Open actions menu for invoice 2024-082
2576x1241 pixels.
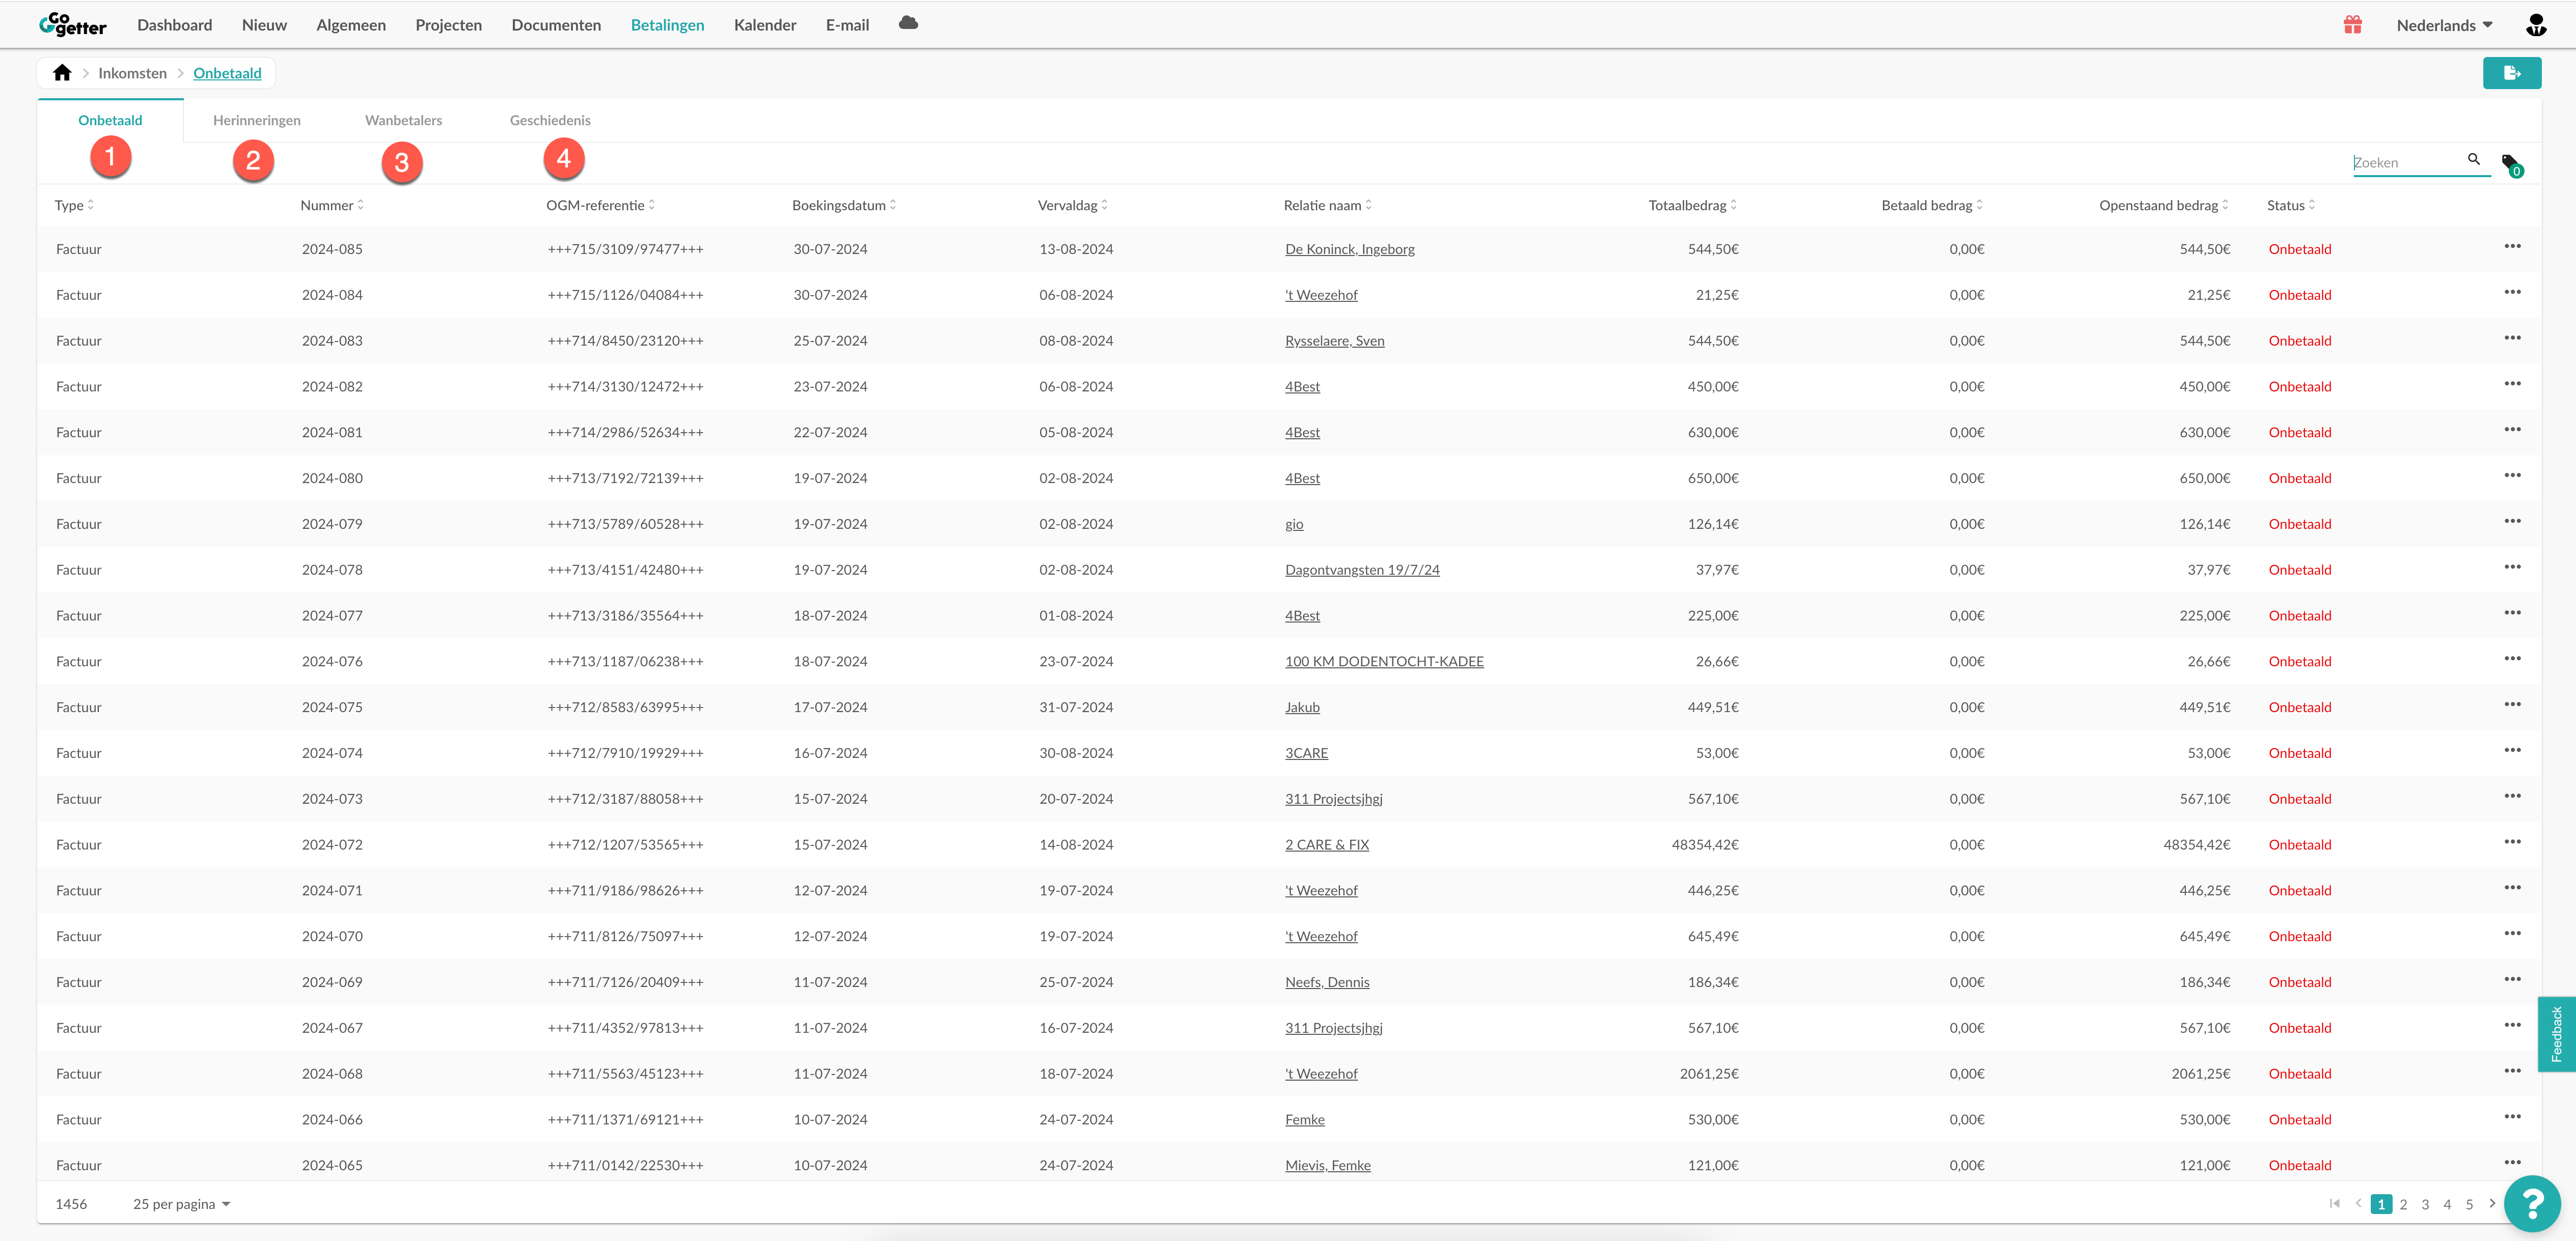(x=2512, y=385)
